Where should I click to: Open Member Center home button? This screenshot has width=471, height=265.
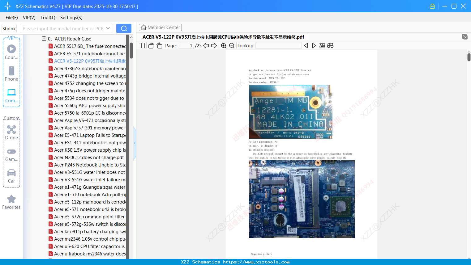(160, 27)
